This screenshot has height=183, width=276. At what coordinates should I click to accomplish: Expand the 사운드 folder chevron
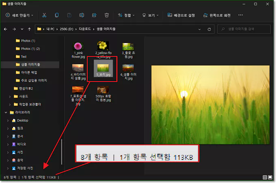pyautogui.click(x=10, y=97)
